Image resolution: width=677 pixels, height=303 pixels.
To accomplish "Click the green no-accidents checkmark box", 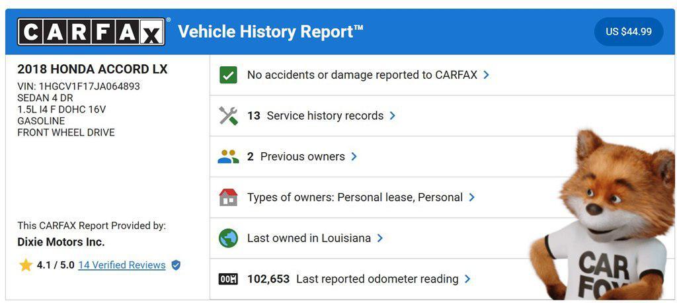I will click(228, 75).
